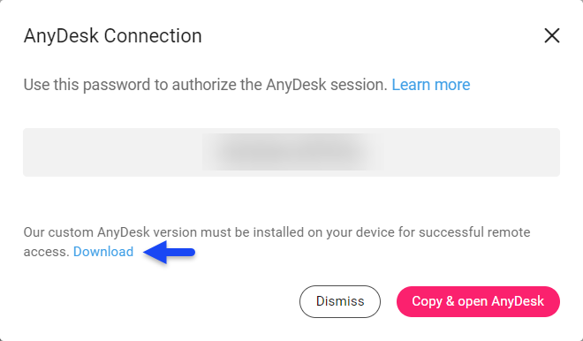Click the password authorization instruction text

pyautogui.click(x=205, y=85)
